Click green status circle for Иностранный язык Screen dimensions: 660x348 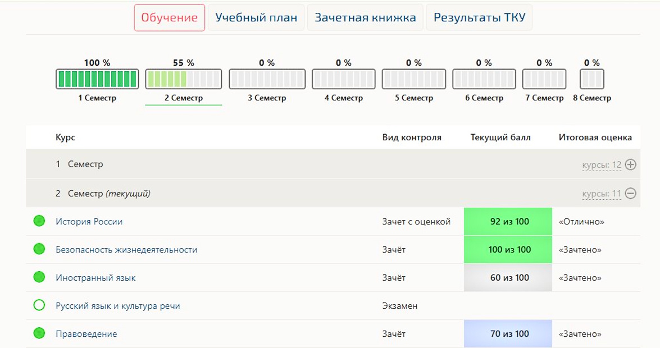point(39,277)
